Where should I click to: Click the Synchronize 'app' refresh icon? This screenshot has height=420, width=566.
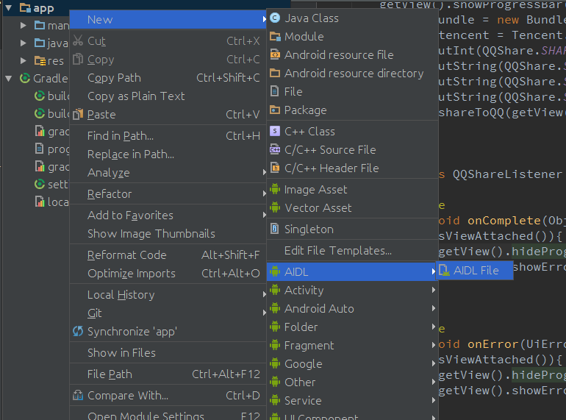(x=78, y=331)
